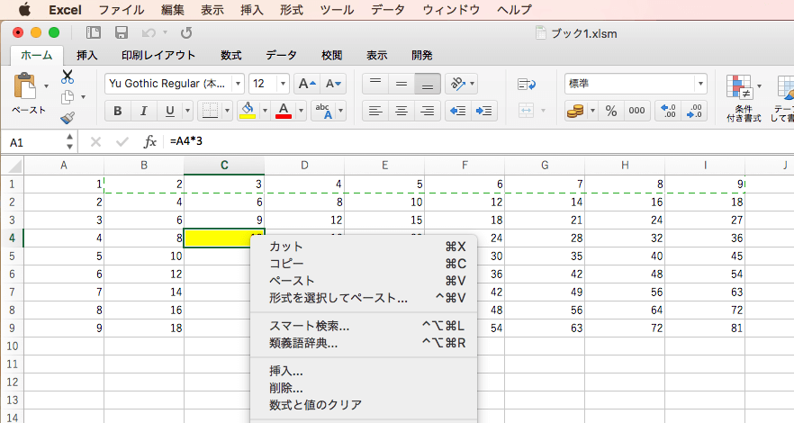Expand the underline style arrow
Image resolution: width=794 pixels, height=423 pixels.
[x=187, y=111]
